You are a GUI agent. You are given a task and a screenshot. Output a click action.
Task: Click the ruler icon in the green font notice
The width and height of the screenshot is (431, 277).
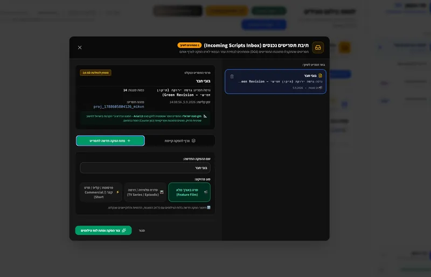tap(205, 116)
